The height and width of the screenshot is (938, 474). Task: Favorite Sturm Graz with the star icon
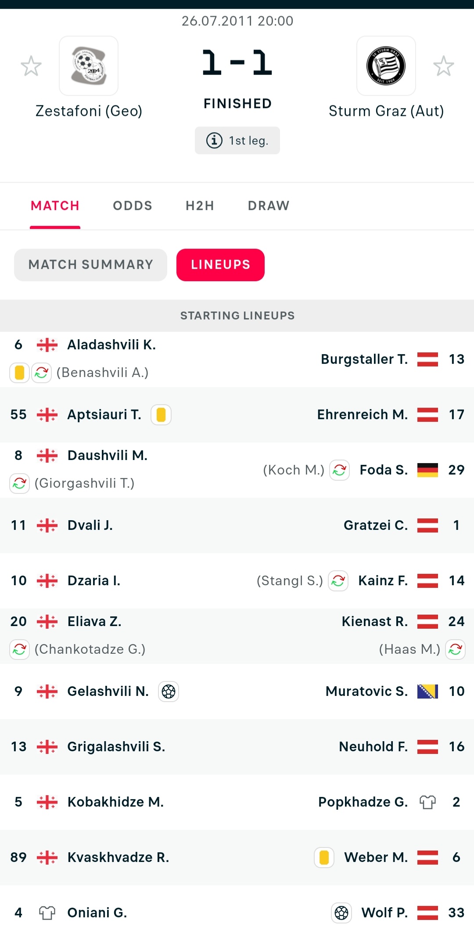[443, 66]
